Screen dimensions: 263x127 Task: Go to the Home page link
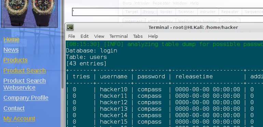11,39
